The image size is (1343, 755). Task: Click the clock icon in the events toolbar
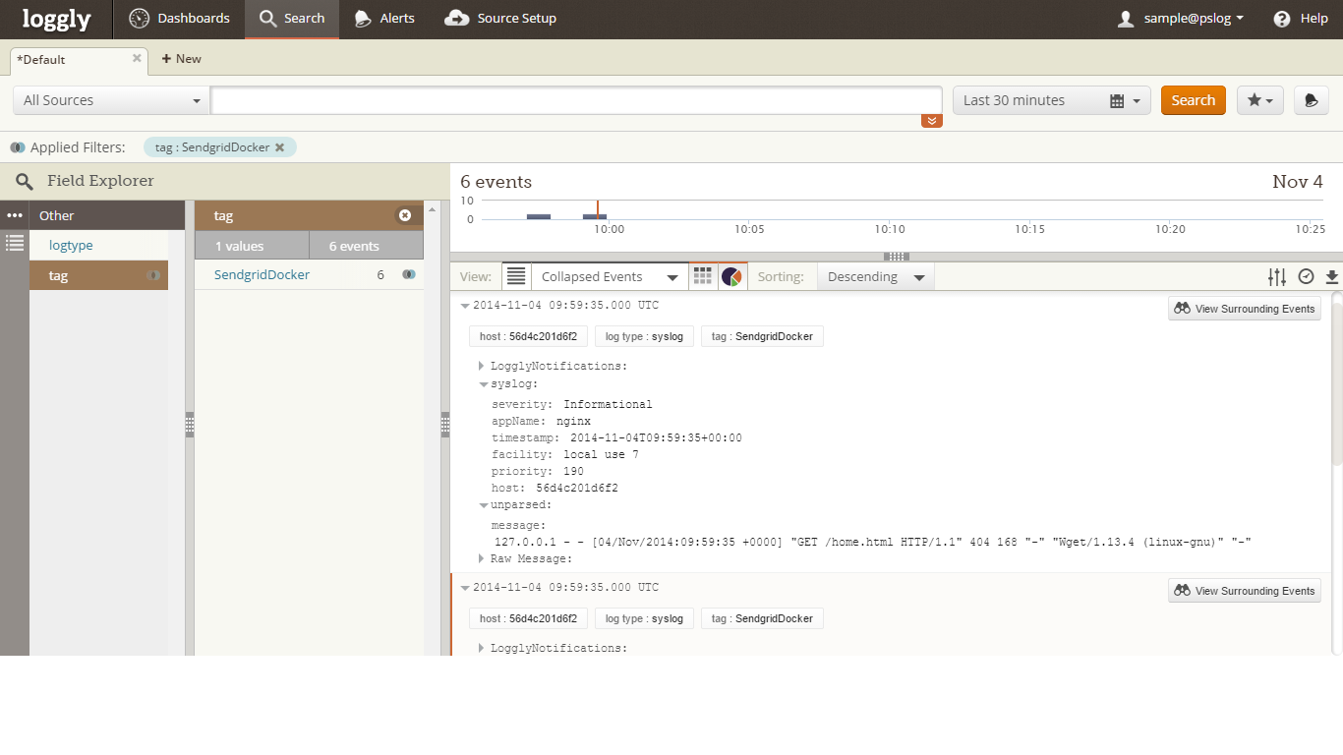tap(1306, 277)
